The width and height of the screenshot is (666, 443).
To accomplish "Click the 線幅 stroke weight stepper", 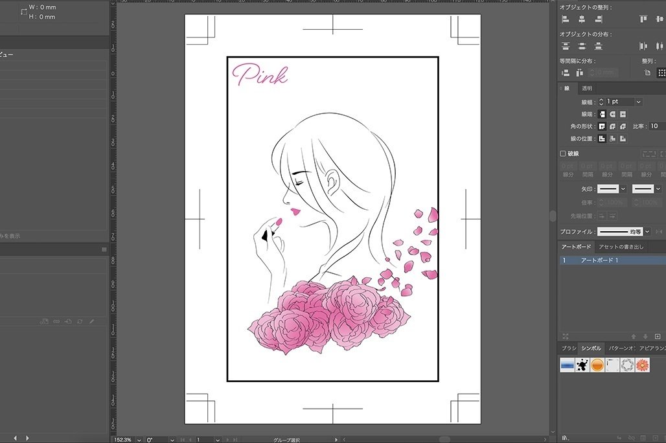I will click(x=601, y=102).
